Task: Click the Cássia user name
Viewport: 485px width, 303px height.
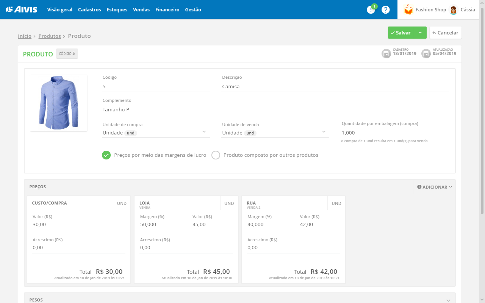Action: point(468,10)
